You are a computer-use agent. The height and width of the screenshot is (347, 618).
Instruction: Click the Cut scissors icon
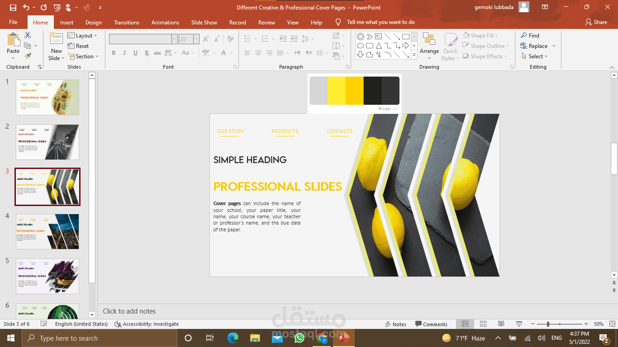point(28,35)
